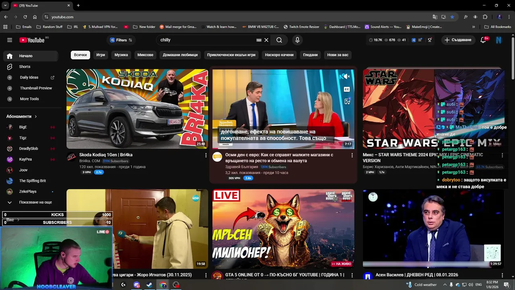Open the translate page icon
515x290 pixels.
click(435, 17)
